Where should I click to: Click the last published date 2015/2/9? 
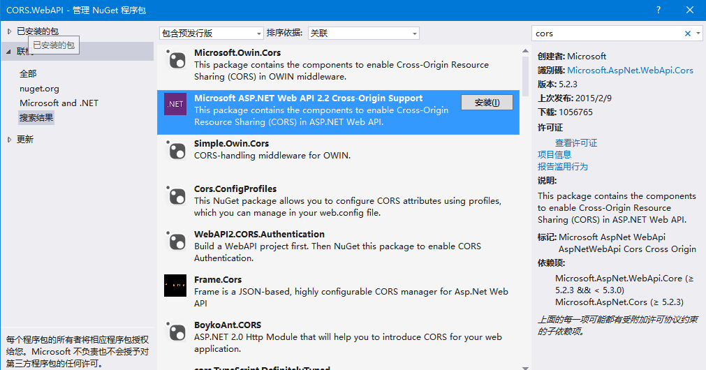[x=593, y=98]
